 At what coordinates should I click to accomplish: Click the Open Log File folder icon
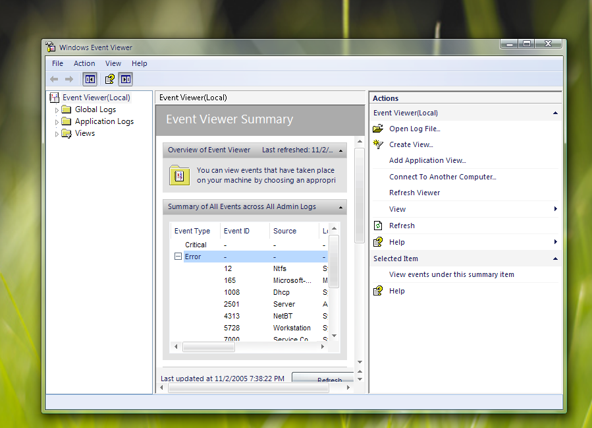tap(378, 129)
